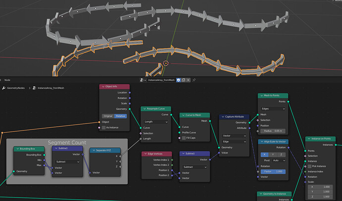This screenshot has height=201, width=342.
Task: Toggle the pin icon in node editor header
Action: pos(194,80)
